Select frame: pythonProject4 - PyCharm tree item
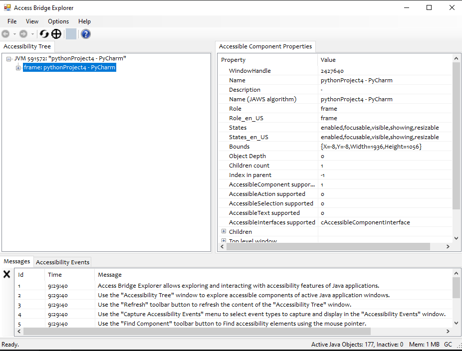Image resolution: width=462 pixels, height=351 pixels. (69, 67)
